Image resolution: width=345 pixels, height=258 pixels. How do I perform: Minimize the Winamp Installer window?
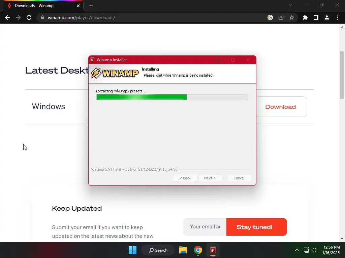coord(218,60)
